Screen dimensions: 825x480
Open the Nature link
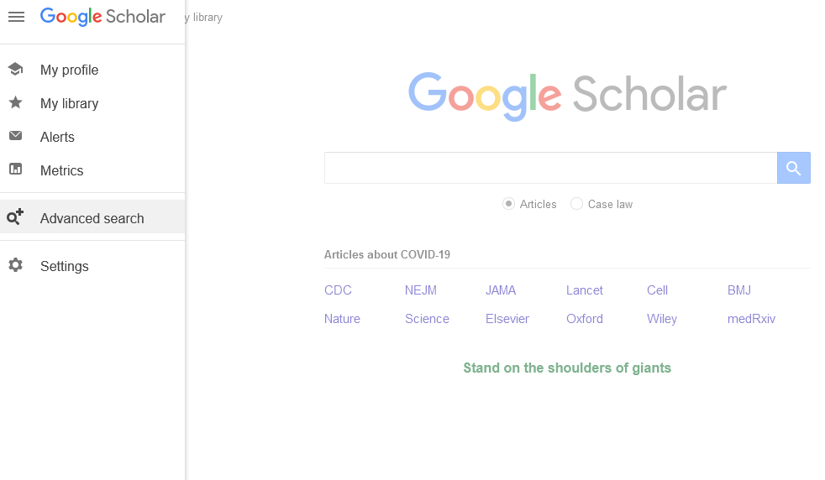(342, 319)
